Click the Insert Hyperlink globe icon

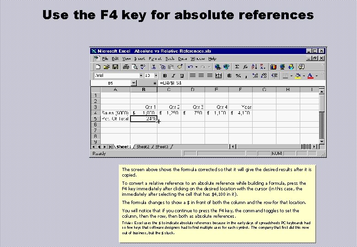pos(218,67)
